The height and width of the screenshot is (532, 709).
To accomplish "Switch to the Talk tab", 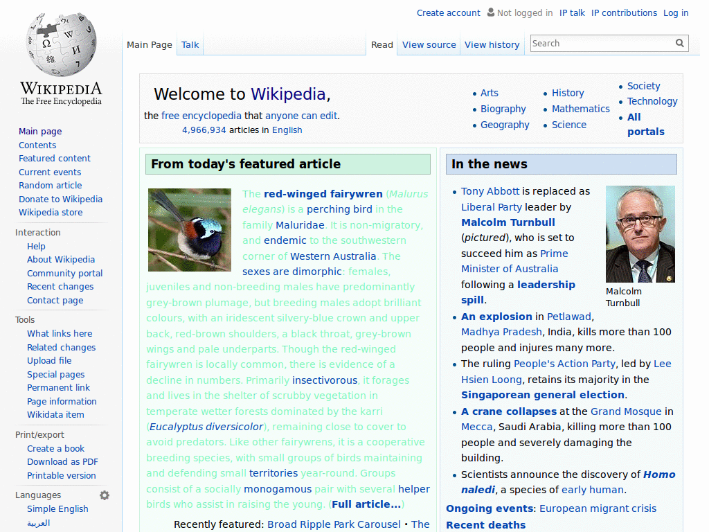I will pos(190,45).
